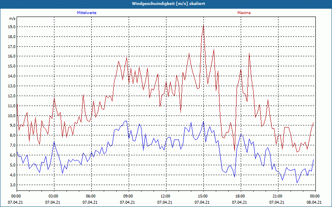Click the blue Mittelwerte peak at 15:00

pyautogui.click(x=203, y=122)
